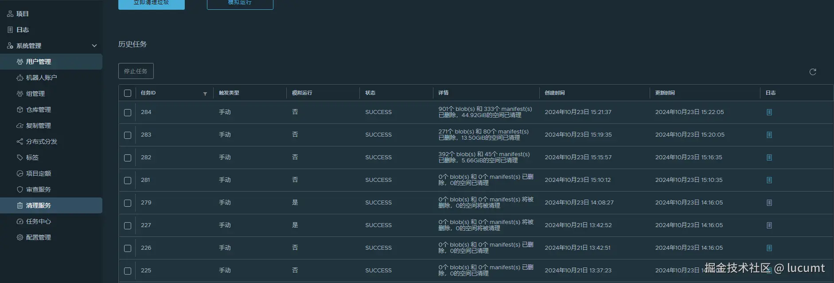
Task: Click the 停止任务 button
Action: 136,71
